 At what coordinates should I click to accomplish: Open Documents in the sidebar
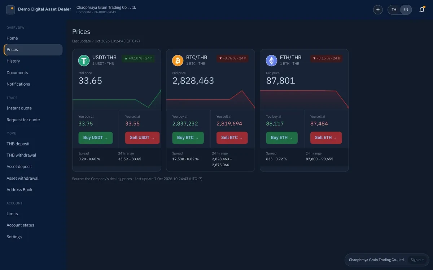pyautogui.click(x=33, y=73)
